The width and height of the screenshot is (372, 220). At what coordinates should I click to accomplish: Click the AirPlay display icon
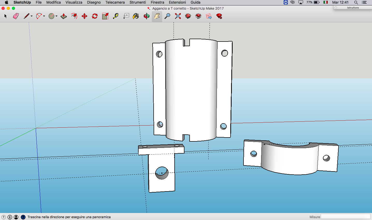point(301,2)
